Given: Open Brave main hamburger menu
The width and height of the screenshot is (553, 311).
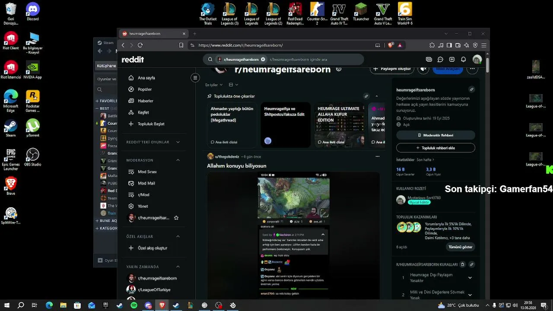Looking at the screenshot, I should point(484,45).
